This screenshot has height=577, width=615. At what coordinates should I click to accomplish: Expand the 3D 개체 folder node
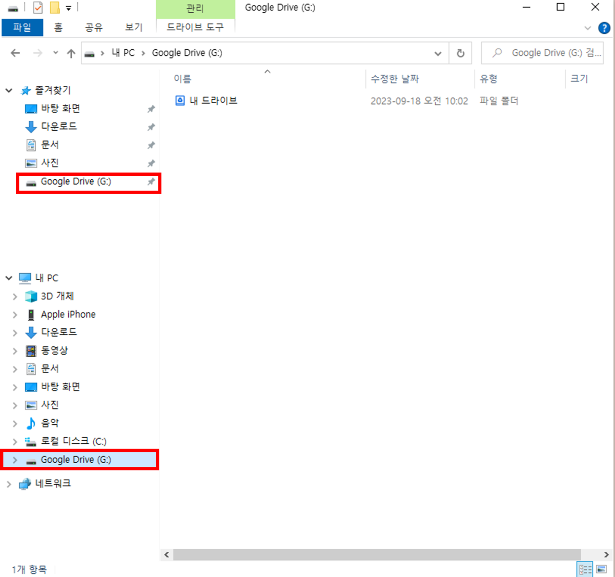point(15,296)
